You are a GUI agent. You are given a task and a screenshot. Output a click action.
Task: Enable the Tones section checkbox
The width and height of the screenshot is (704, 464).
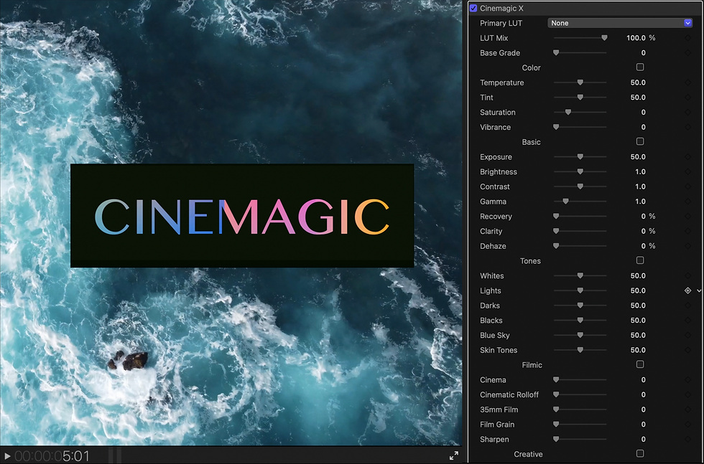[640, 260]
